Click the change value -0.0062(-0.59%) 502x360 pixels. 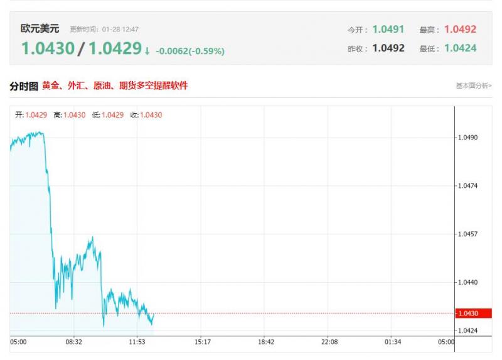click(190, 51)
